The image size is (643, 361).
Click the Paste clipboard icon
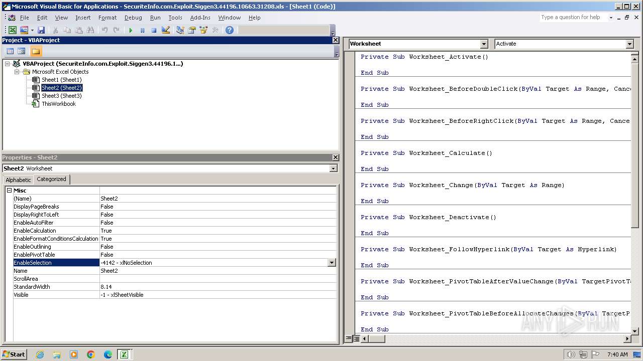(x=78, y=30)
